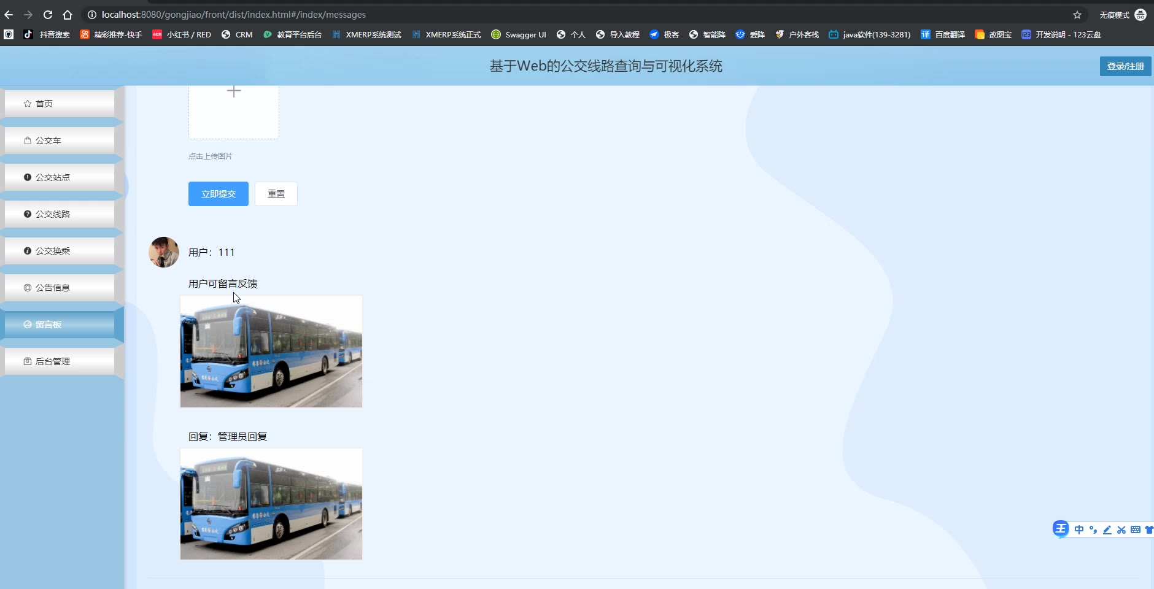The width and height of the screenshot is (1154, 589).
Task: Click the page title 基于Web的公交线路查询与可视化系统
Action: (606, 66)
